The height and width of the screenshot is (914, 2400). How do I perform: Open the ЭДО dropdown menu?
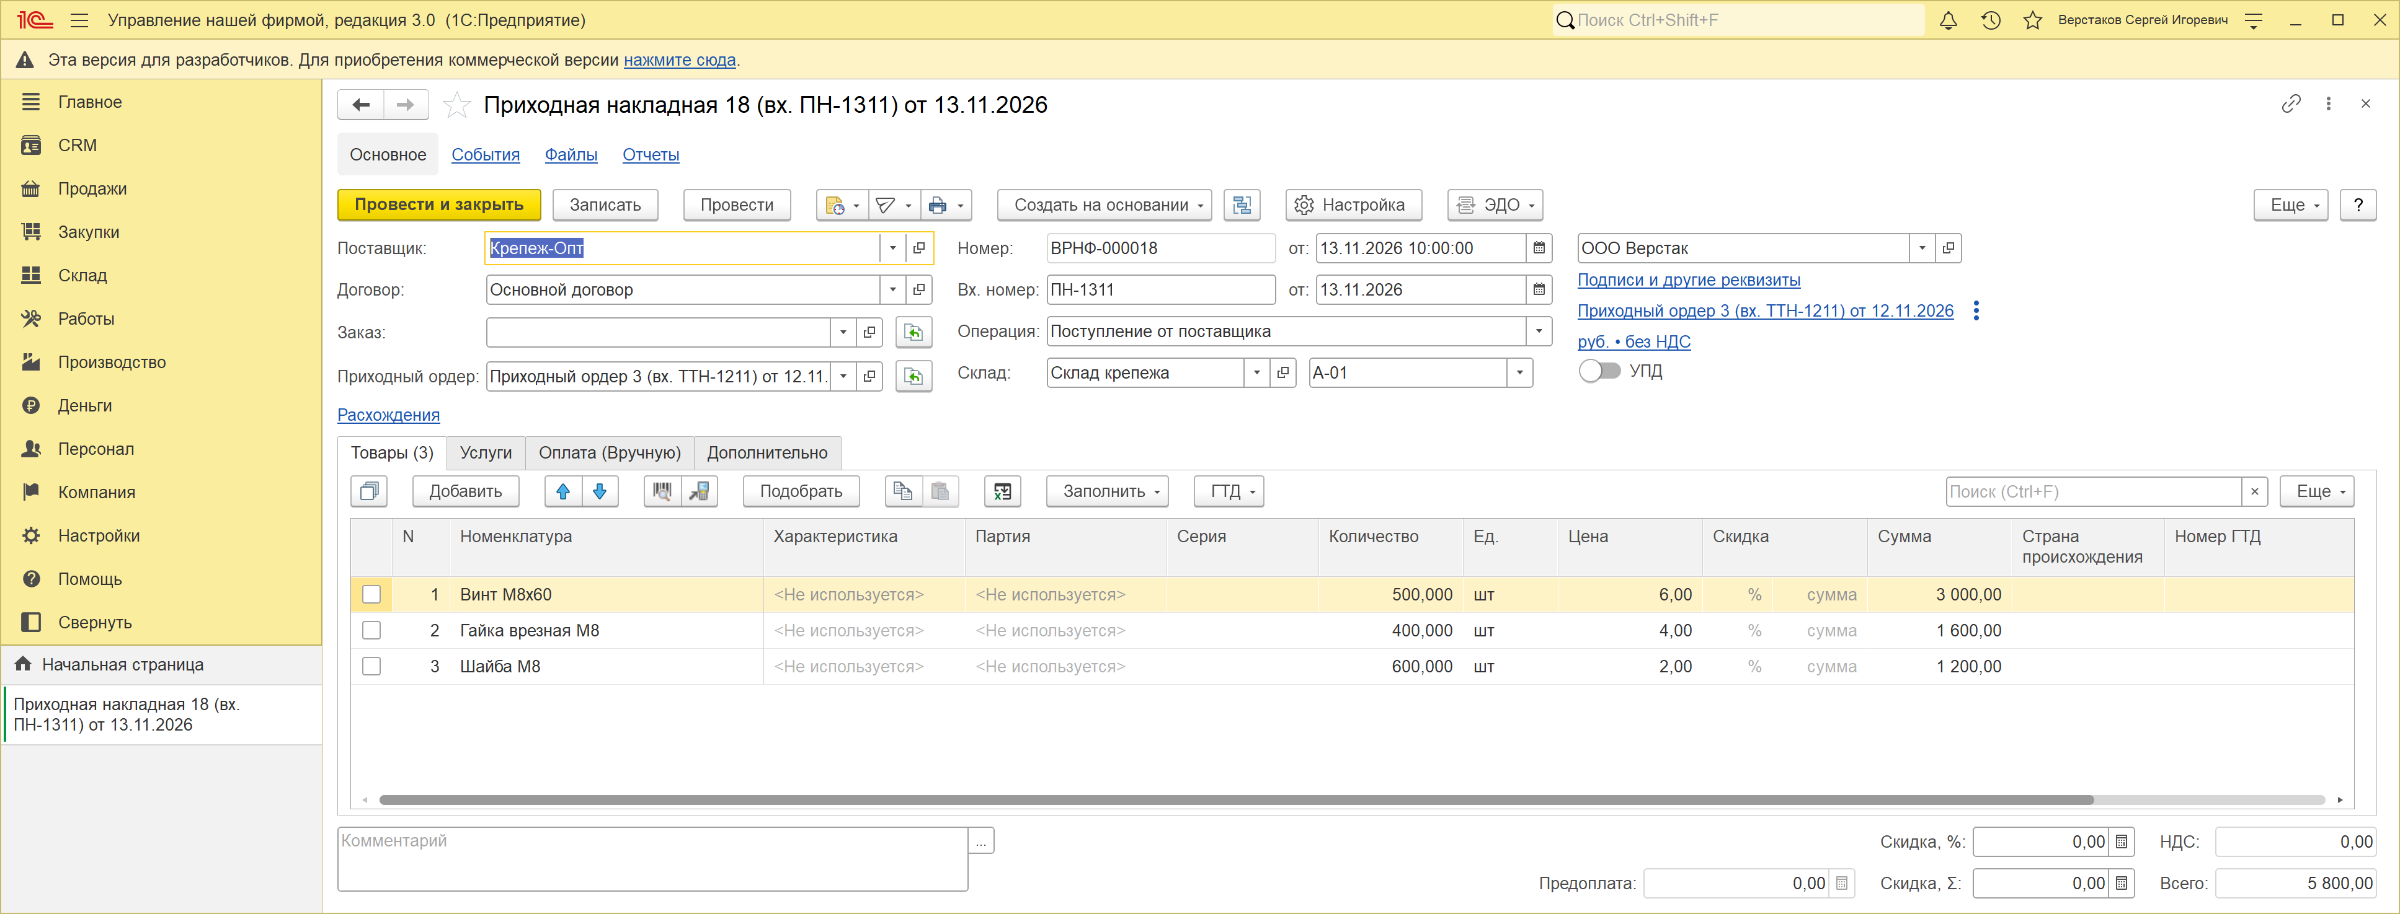pyautogui.click(x=1495, y=204)
